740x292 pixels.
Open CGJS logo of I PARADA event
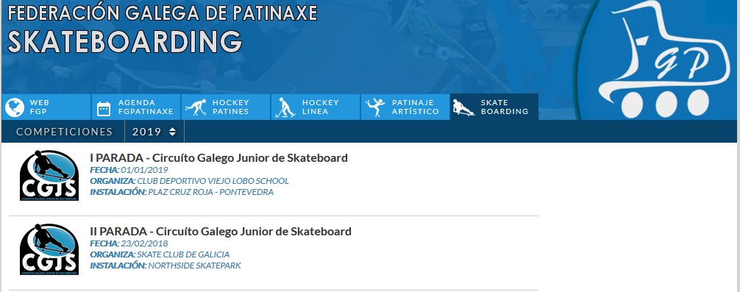point(49,176)
